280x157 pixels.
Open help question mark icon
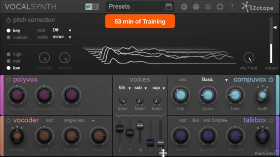232,7
